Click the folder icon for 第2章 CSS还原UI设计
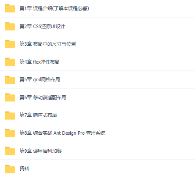 pyautogui.click(x=10, y=26)
